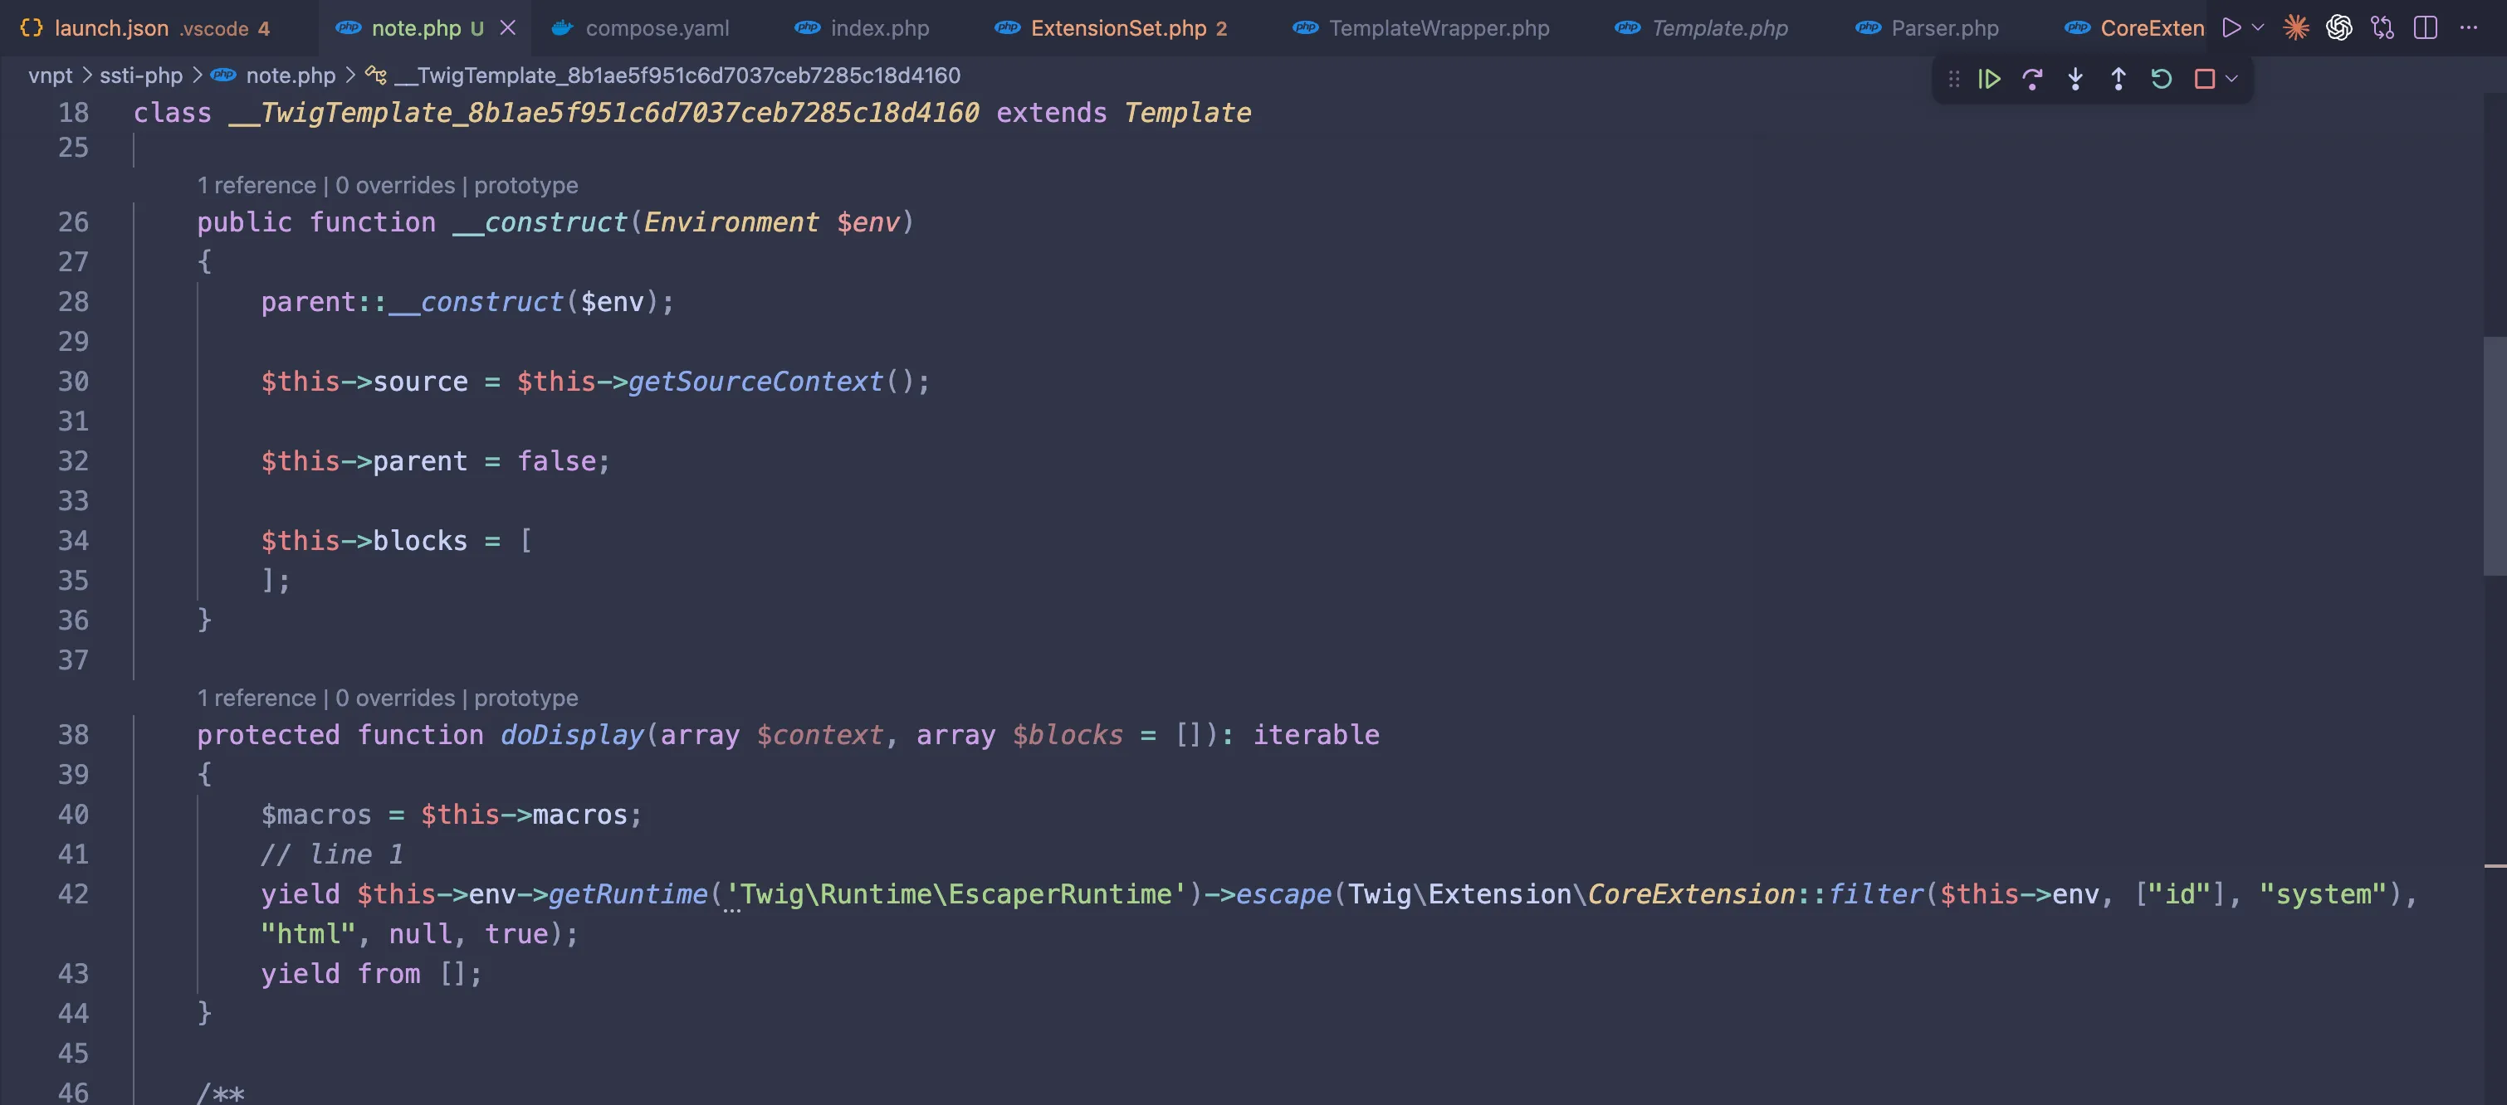This screenshot has height=1105, width=2507.
Task: Open the Claude starburst icon
Action: pyautogui.click(x=2296, y=27)
